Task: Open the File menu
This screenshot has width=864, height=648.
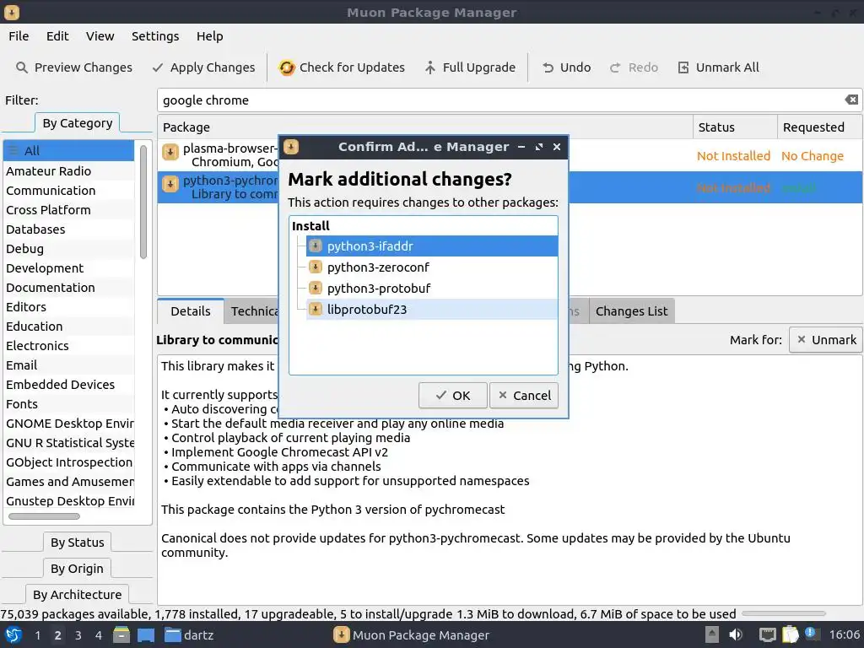Action: [19, 36]
